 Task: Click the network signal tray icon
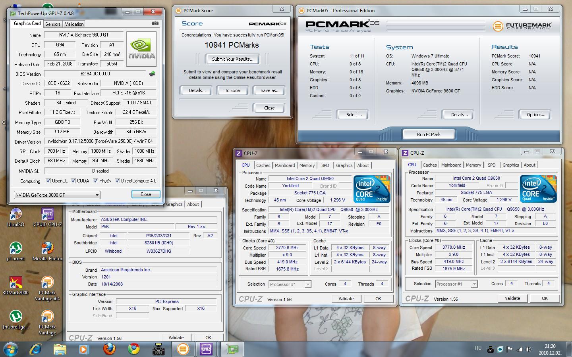pyautogui.click(x=519, y=349)
